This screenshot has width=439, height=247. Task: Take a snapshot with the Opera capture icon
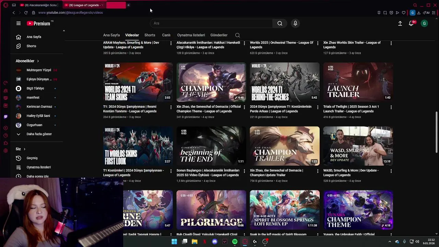[x=385, y=13]
